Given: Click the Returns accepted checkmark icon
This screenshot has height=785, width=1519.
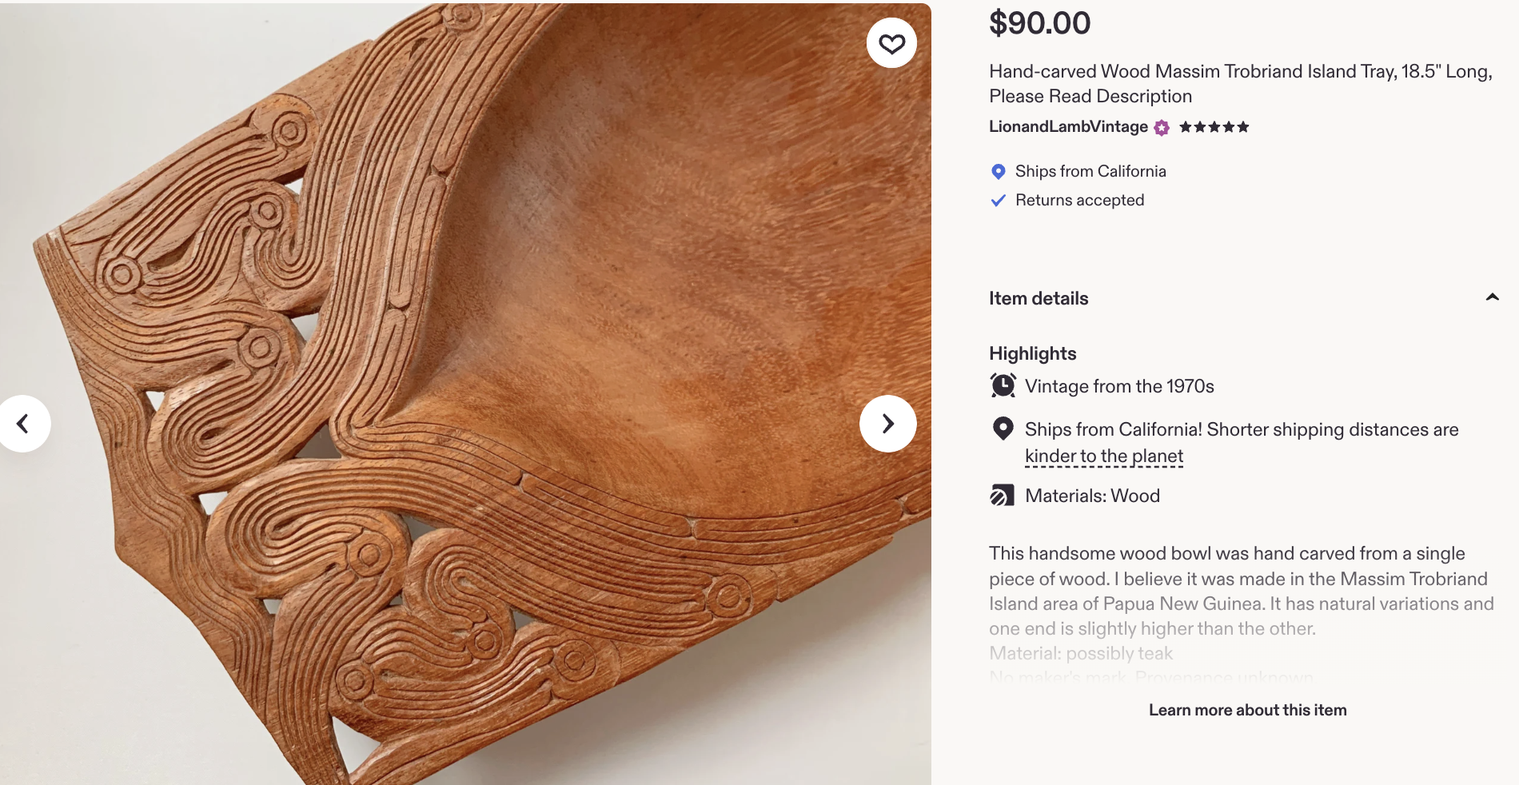Looking at the screenshot, I should click(x=998, y=201).
